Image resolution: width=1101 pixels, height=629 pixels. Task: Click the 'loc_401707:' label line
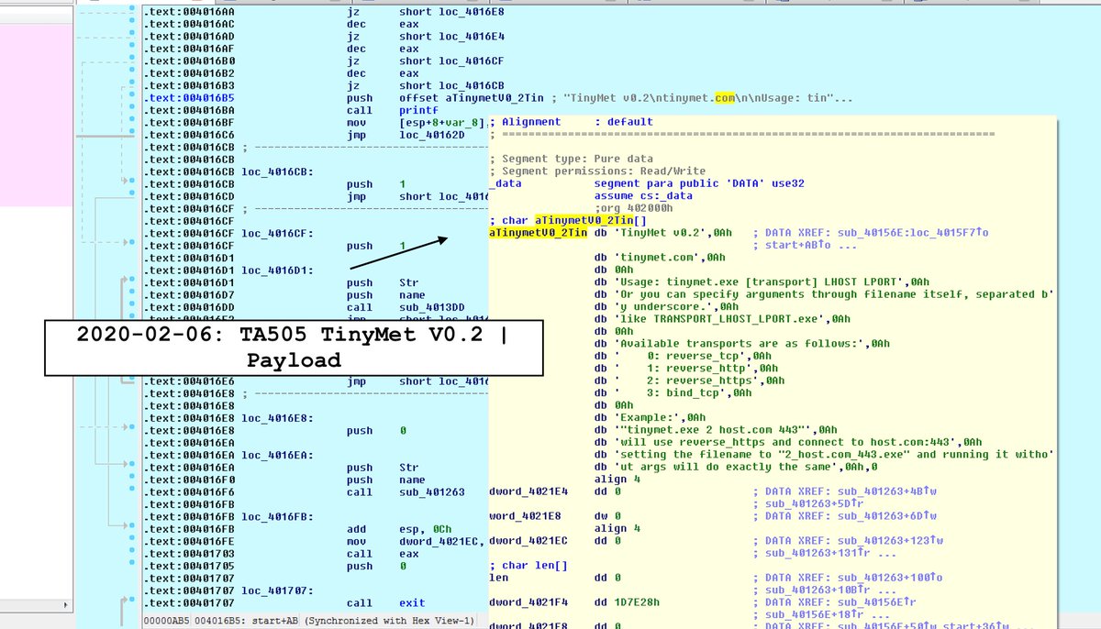(x=277, y=590)
